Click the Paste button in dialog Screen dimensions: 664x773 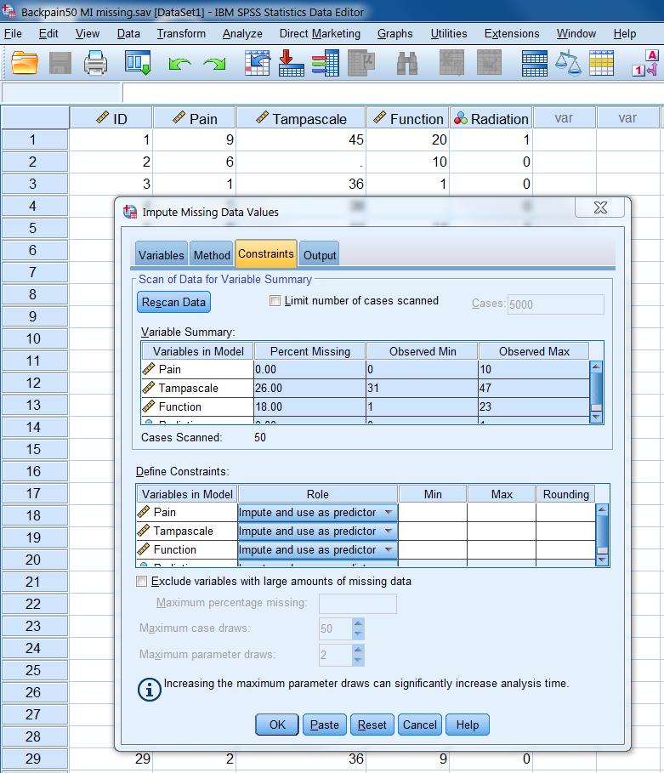point(325,725)
